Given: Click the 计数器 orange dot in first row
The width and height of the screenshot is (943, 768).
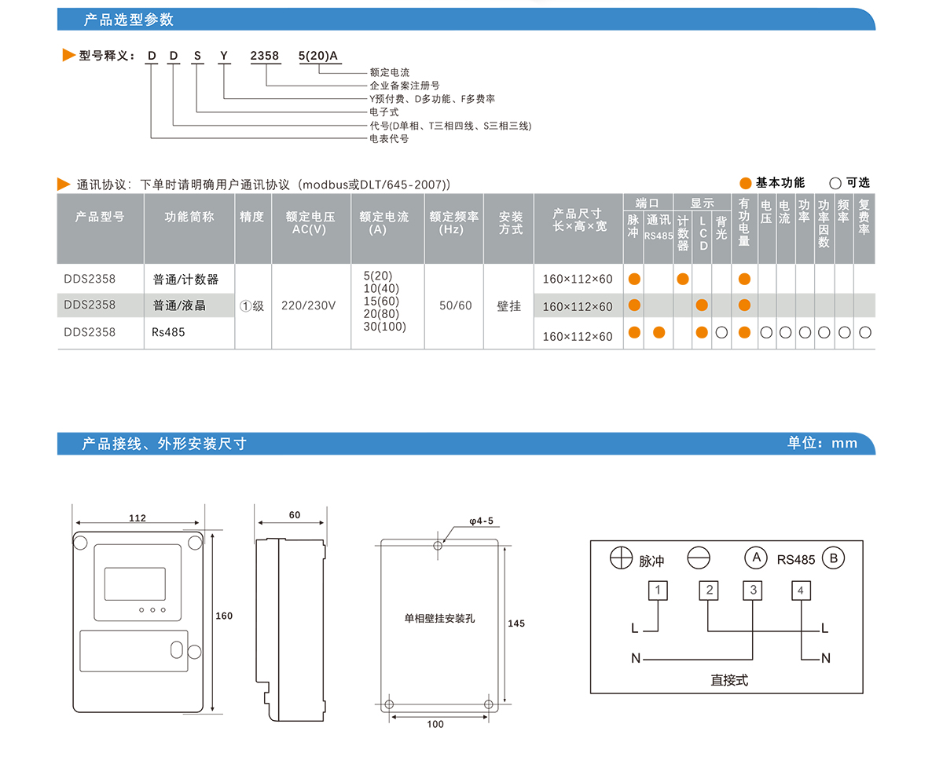Looking at the screenshot, I should (x=683, y=279).
